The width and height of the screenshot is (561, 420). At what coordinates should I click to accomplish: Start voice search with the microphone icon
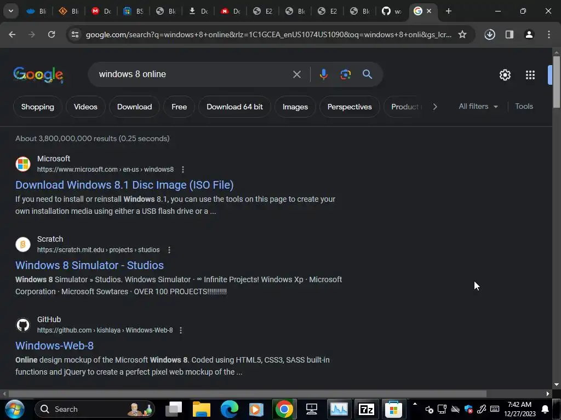323,74
